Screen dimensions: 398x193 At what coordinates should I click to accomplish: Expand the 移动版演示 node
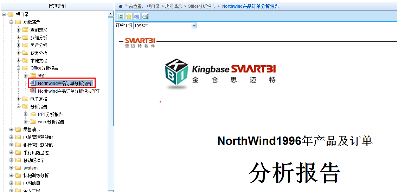11,160
